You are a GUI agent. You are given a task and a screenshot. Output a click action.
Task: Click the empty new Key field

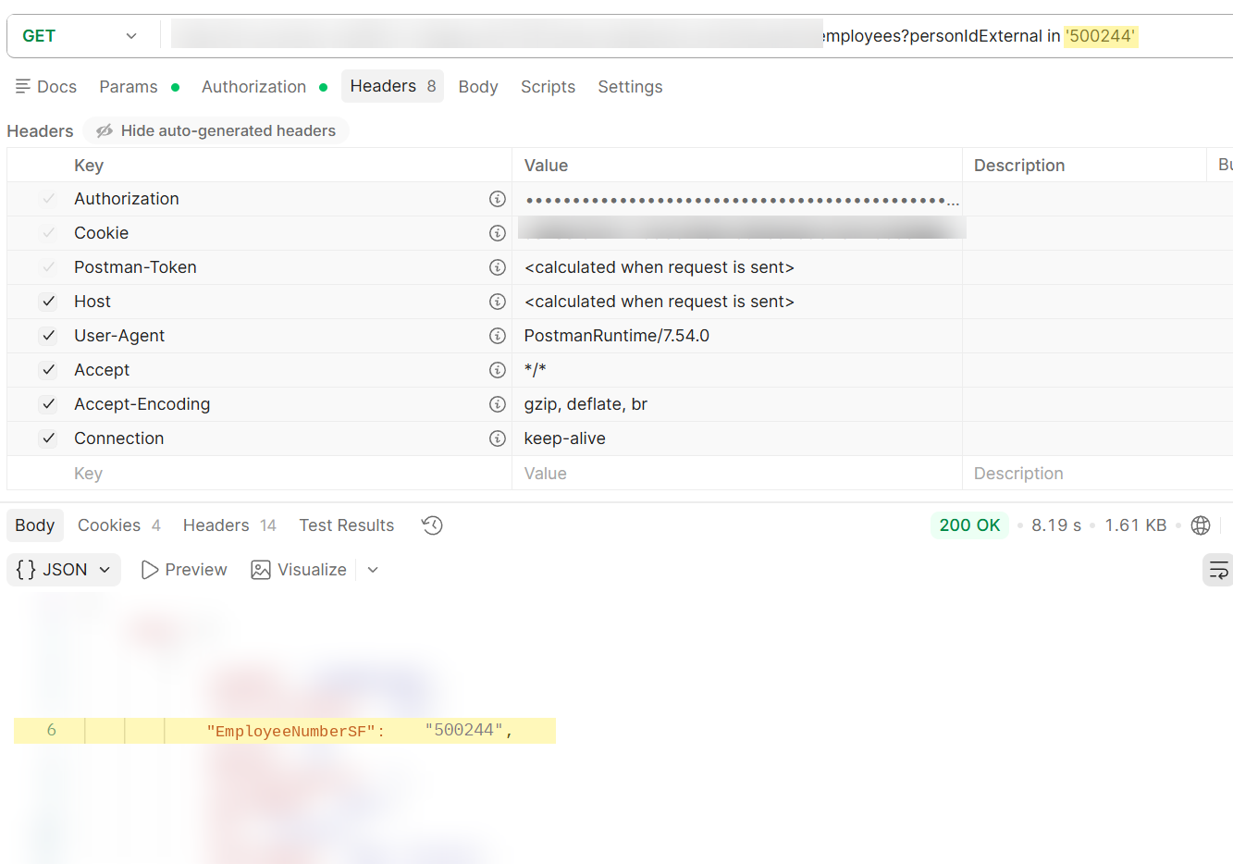(x=290, y=474)
